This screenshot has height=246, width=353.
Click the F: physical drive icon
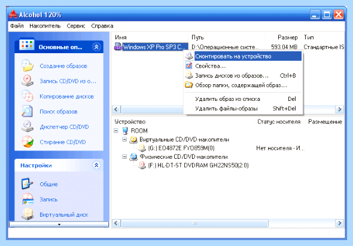click(x=142, y=165)
